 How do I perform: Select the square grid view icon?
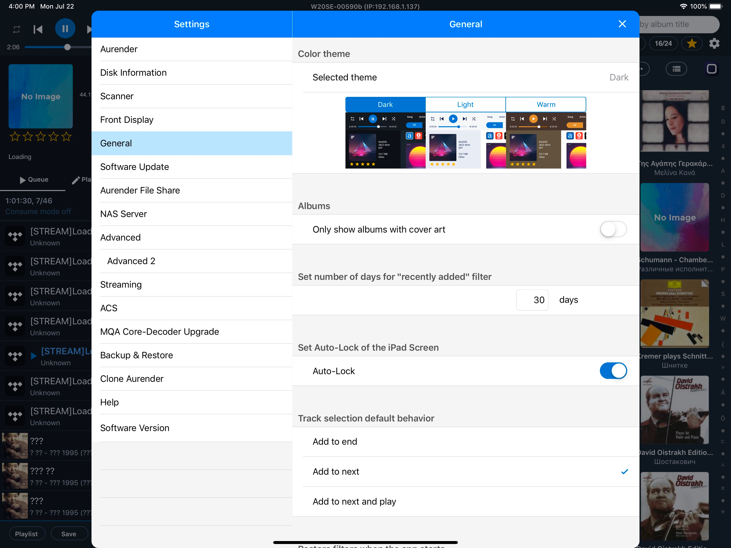711,69
